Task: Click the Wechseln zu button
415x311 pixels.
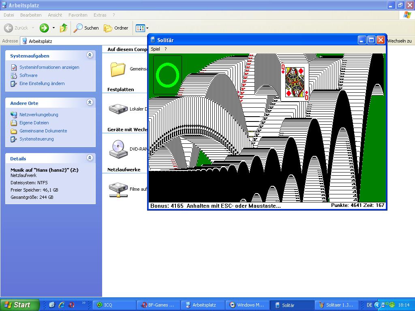Action: (399, 41)
